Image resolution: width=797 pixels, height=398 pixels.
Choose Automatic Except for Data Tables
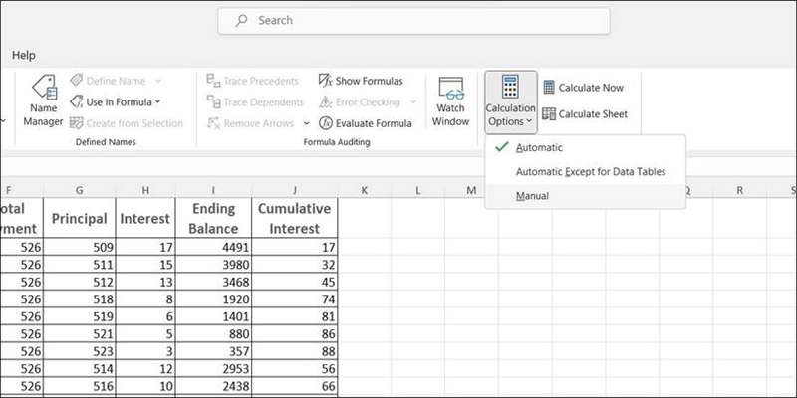coord(590,171)
